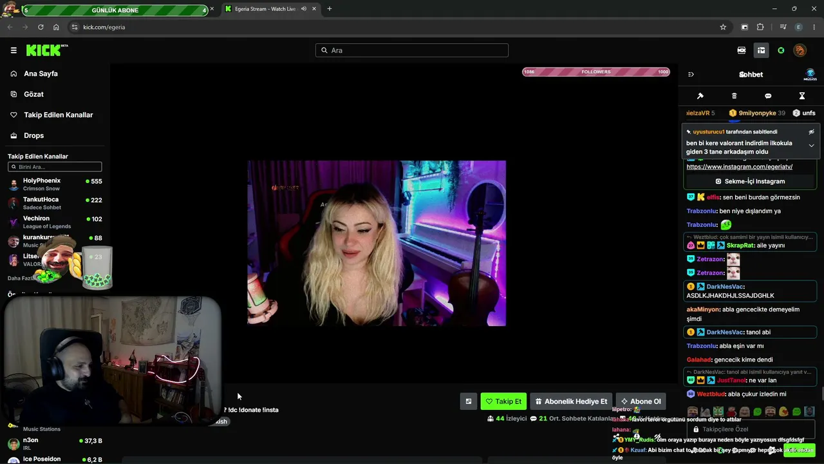Click the Abone Ol subscribe button
824x464 pixels.
(641, 401)
